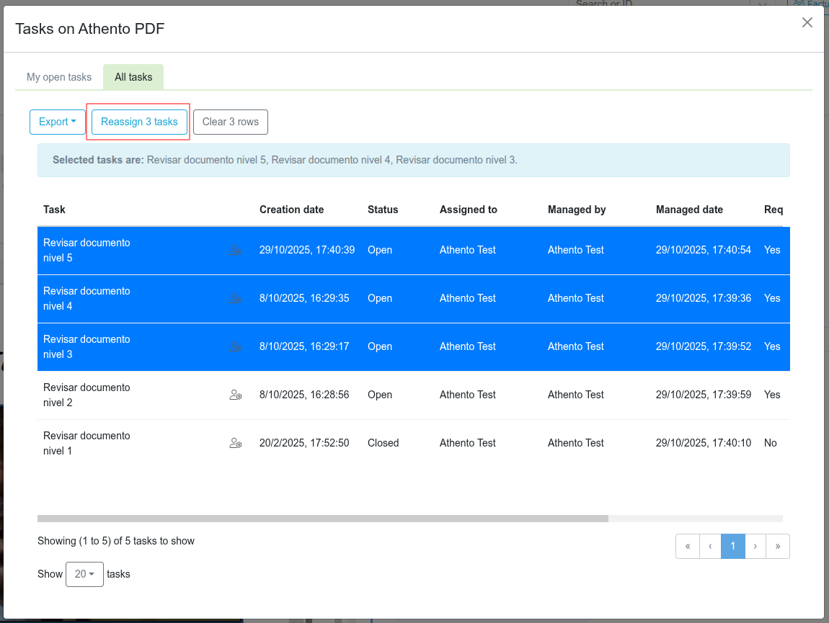Image resolution: width=829 pixels, height=623 pixels.
Task: Click reassign icon for Revisar documento nivel 5
Action: click(236, 251)
